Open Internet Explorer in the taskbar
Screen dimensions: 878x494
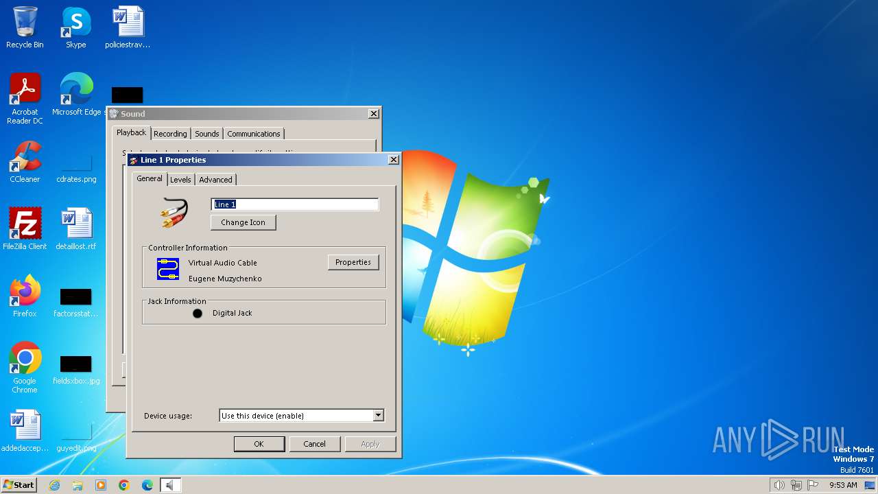(x=54, y=485)
